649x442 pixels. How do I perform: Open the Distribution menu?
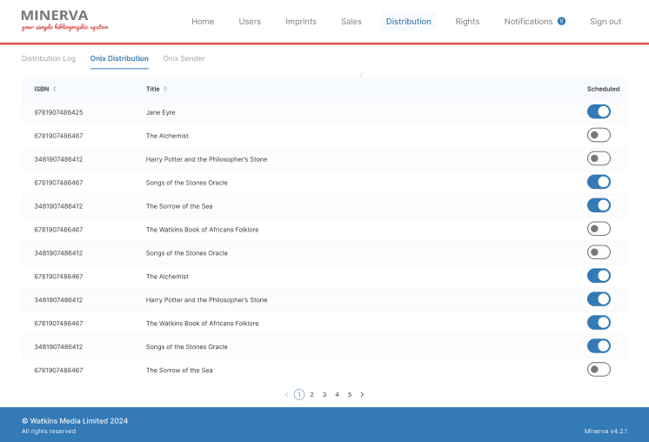(x=408, y=22)
